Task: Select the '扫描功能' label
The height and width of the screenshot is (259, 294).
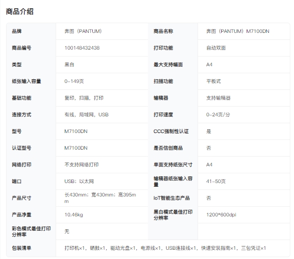Action: click(163, 81)
